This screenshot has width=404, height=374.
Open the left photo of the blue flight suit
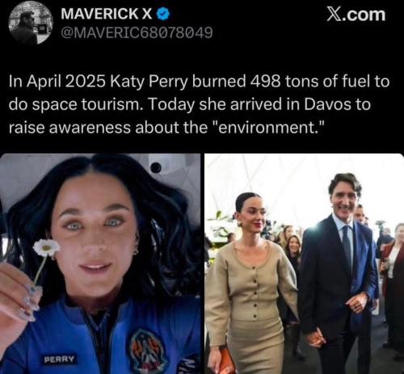click(x=100, y=263)
